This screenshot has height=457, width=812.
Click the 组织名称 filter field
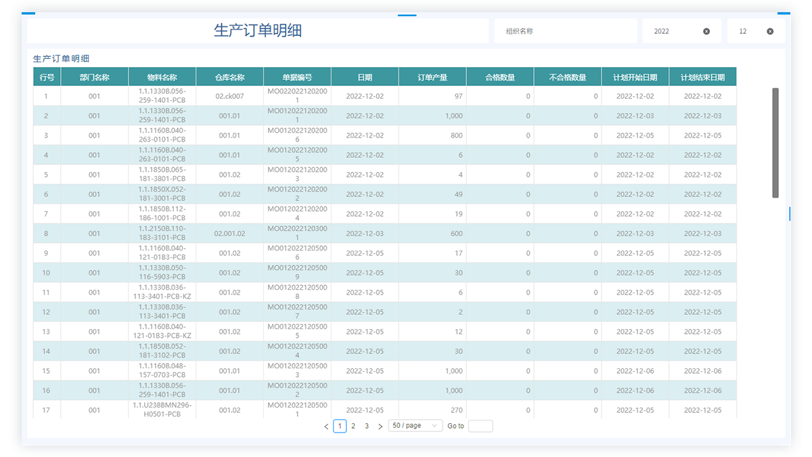pyautogui.click(x=565, y=31)
